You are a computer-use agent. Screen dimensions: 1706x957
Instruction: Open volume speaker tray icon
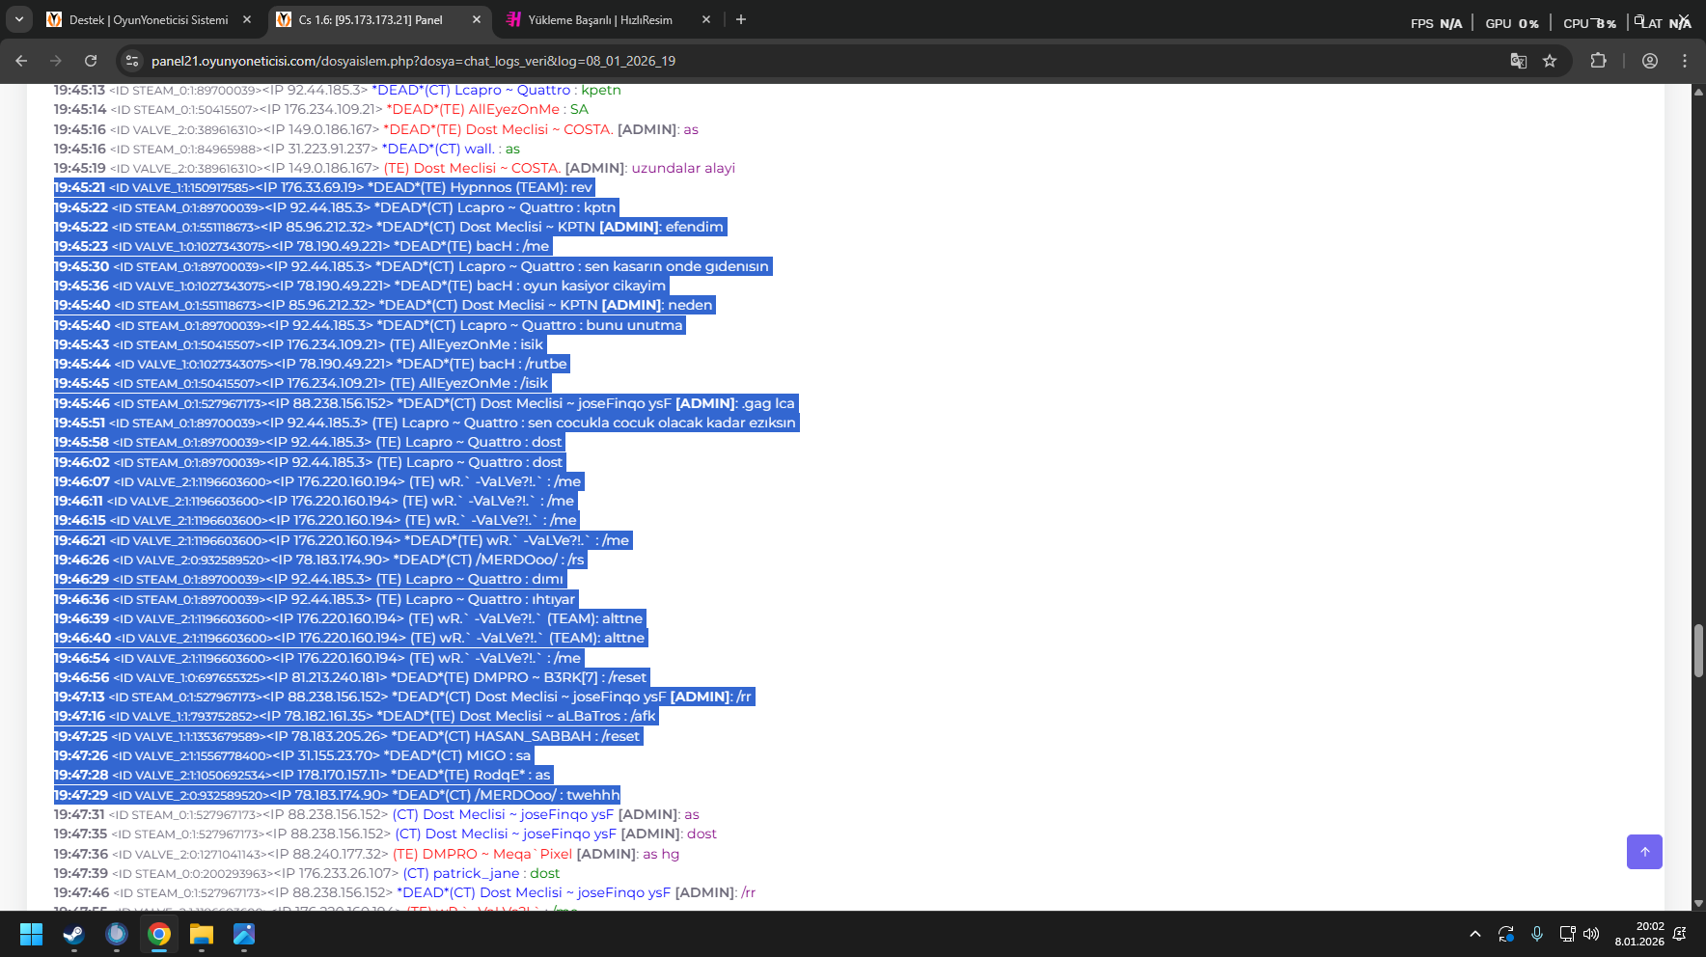(1591, 934)
